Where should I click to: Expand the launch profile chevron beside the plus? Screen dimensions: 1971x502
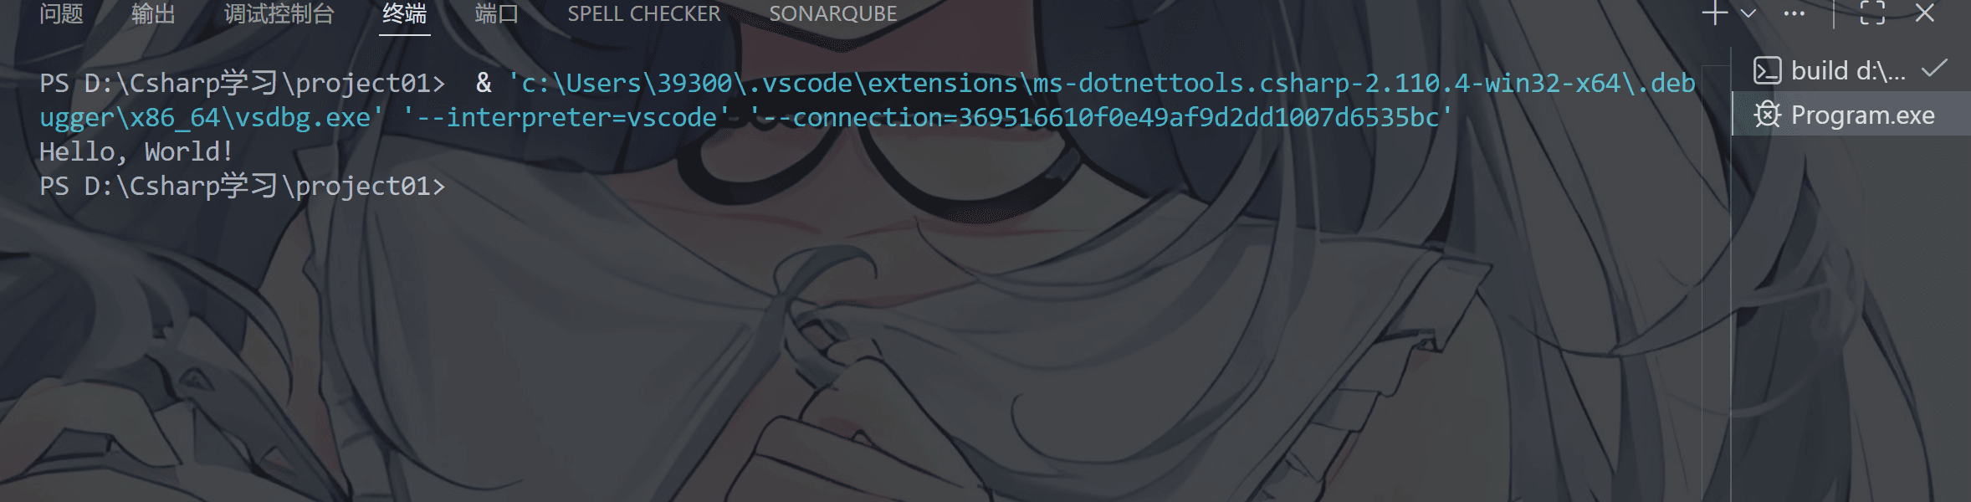[1748, 13]
